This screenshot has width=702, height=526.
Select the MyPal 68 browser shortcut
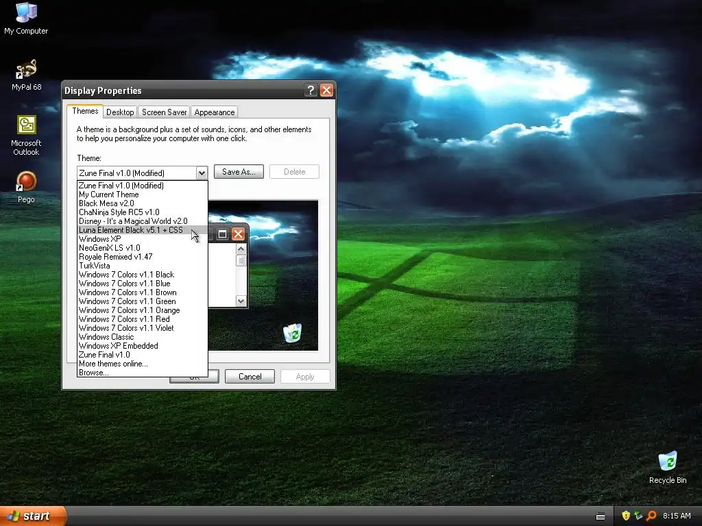(27, 75)
